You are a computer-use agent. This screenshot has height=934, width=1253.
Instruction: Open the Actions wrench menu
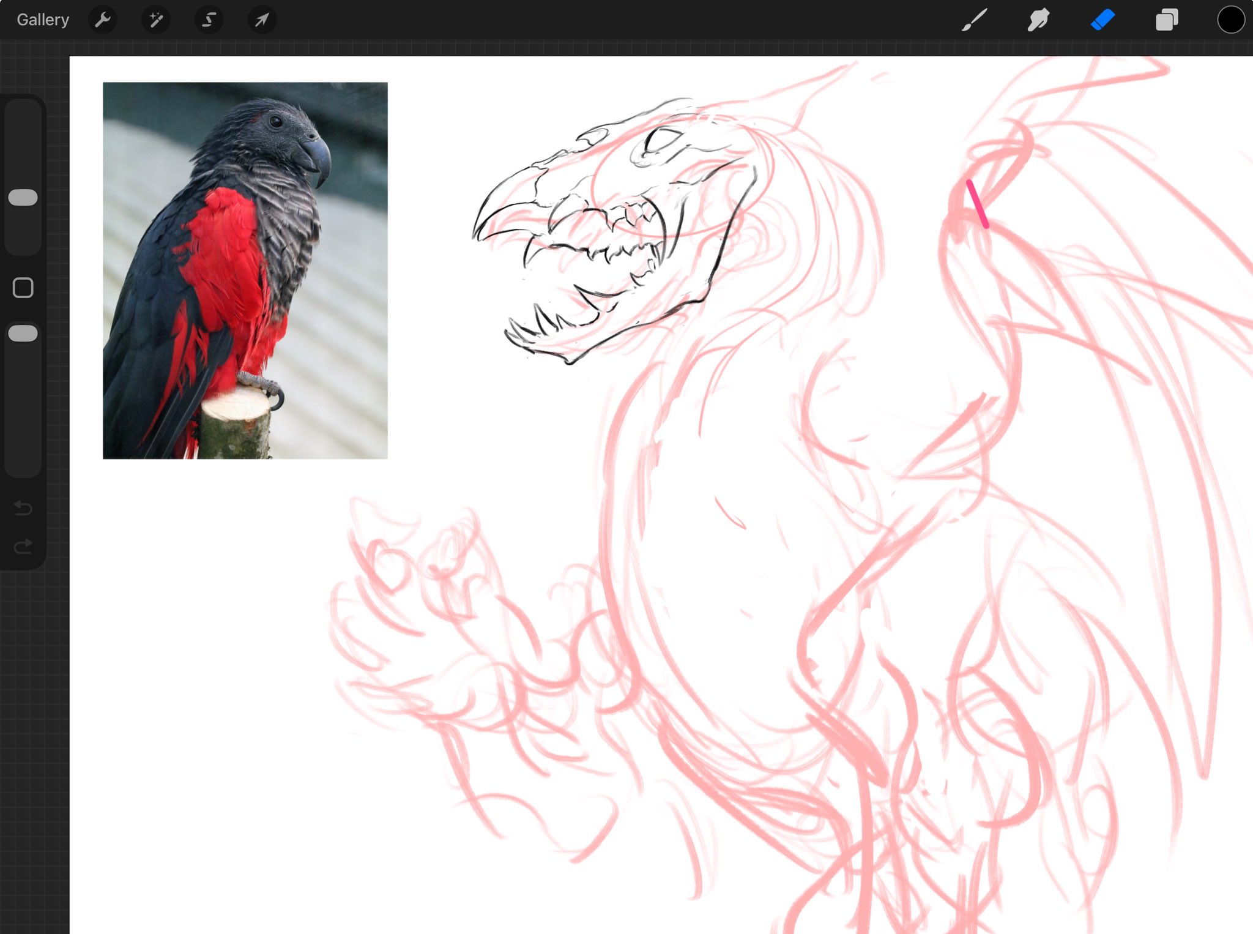(103, 20)
